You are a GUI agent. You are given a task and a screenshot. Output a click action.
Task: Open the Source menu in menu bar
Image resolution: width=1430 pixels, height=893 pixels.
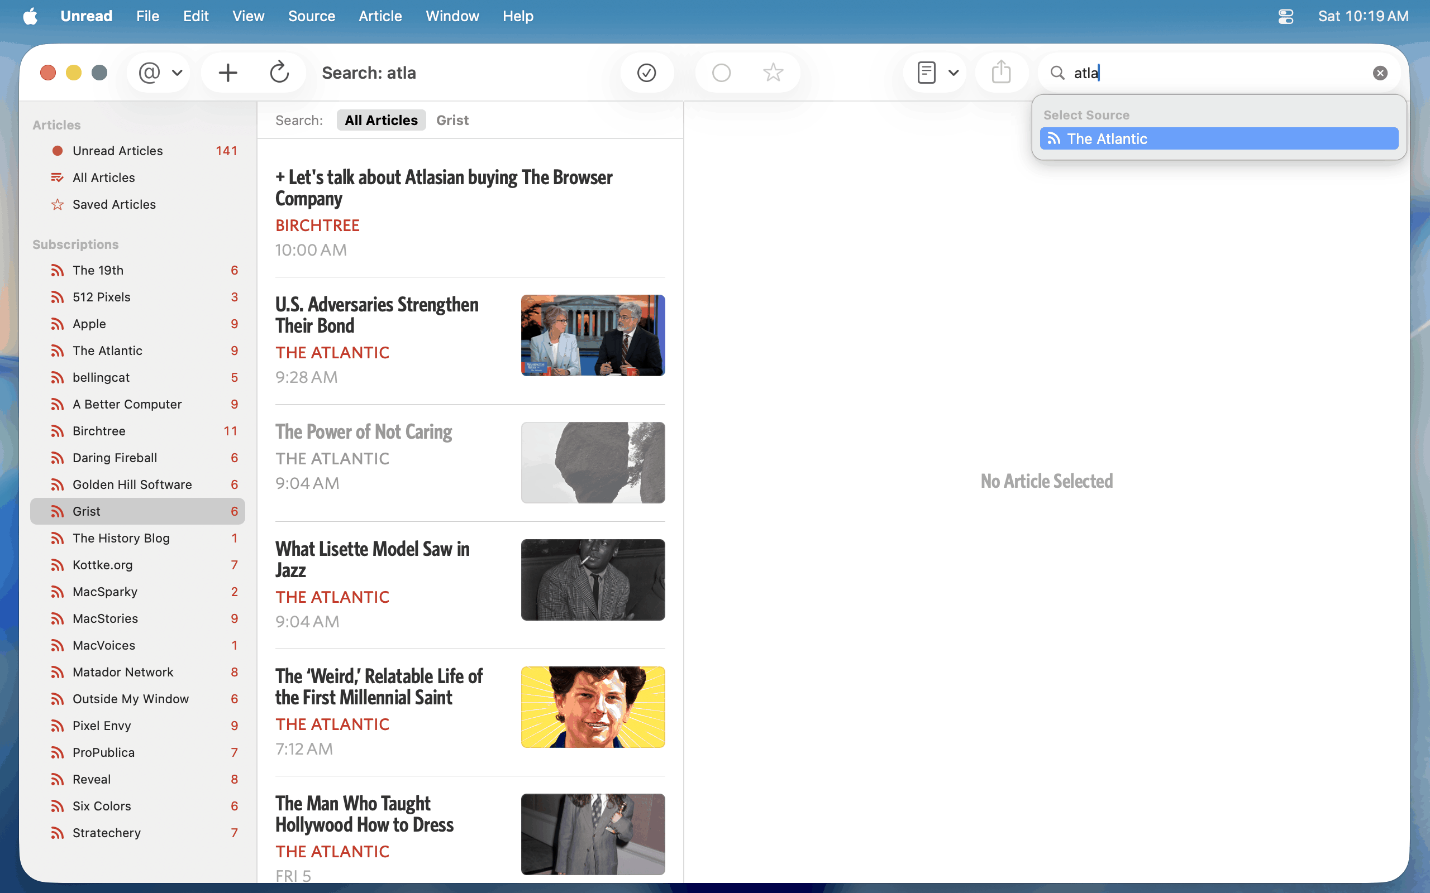[x=311, y=16]
